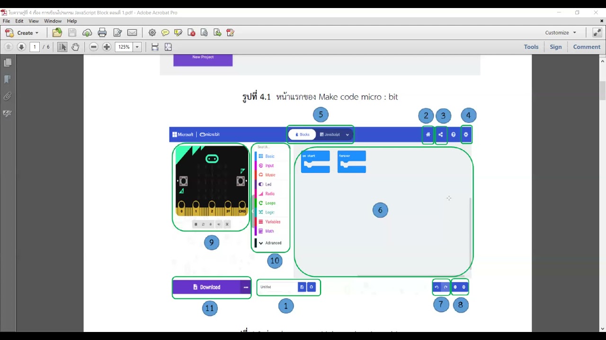Open the Preferences gear icon
This screenshot has height=340, width=606.
coord(152,33)
